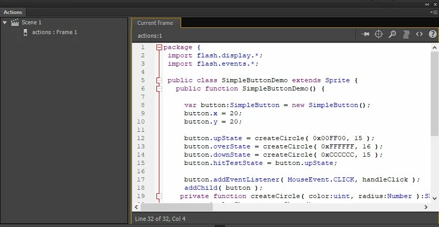Click 'flash.display.*' on line 2

point(228,56)
